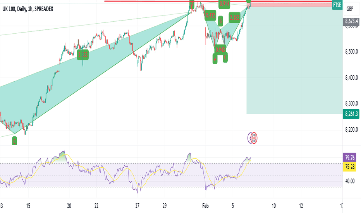Click the 8,500.0 price axis value
The width and height of the screenshot is (361, 213).
352,52
